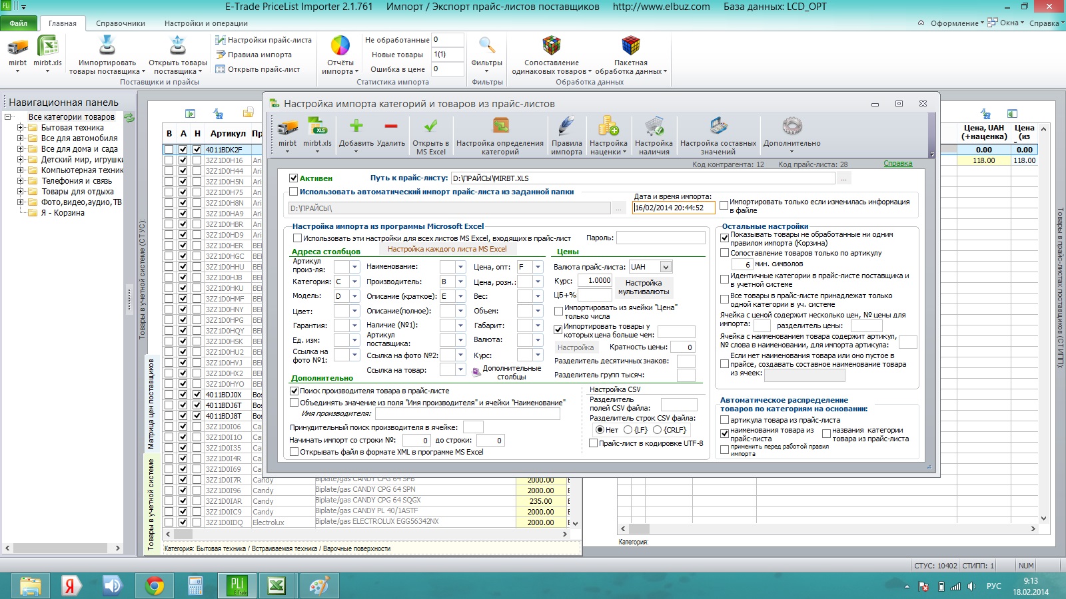Viewport: 1066px width, 599px height.
Task: Open the price list currency UAH dropdown
Action: point(666,267)
